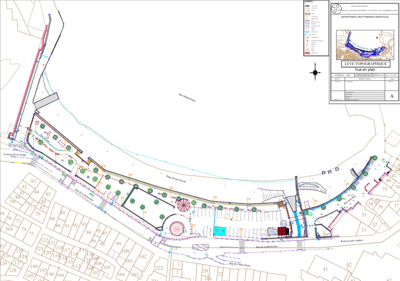400x281 pixels.
Task: Click the north arrow compass symbol
Action: tap(315, 73)
